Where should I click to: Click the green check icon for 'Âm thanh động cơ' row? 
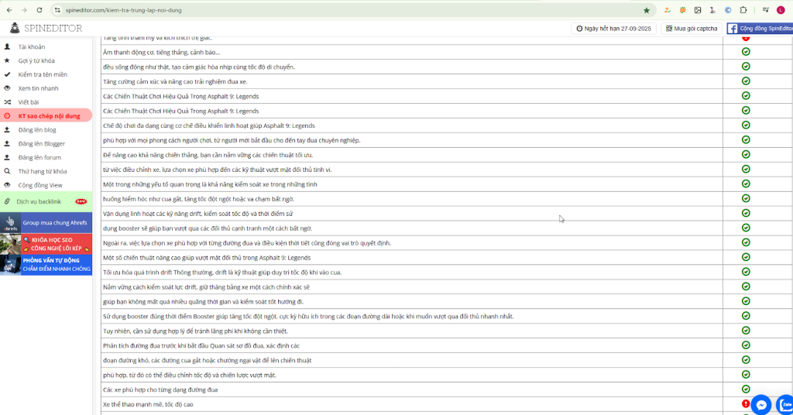746,52
